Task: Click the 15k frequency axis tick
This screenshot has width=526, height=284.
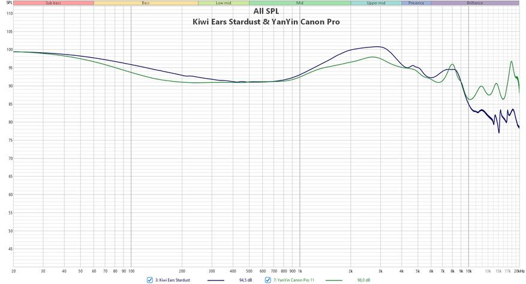Action: (498, 271)
